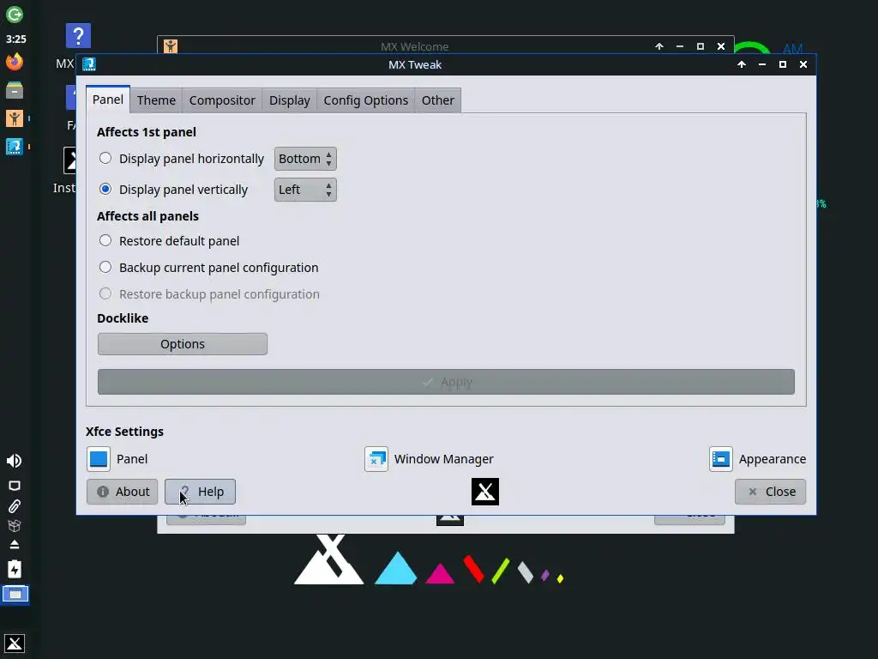Click the MX logo in Tweak window

point(485,492)
